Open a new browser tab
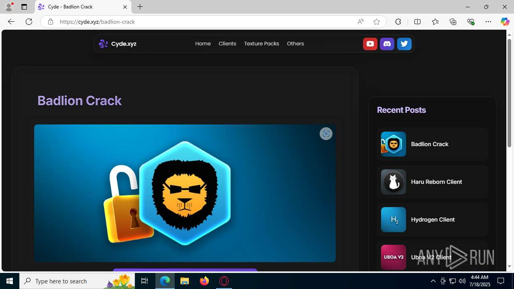514x289 pixels. pos(140,7)
